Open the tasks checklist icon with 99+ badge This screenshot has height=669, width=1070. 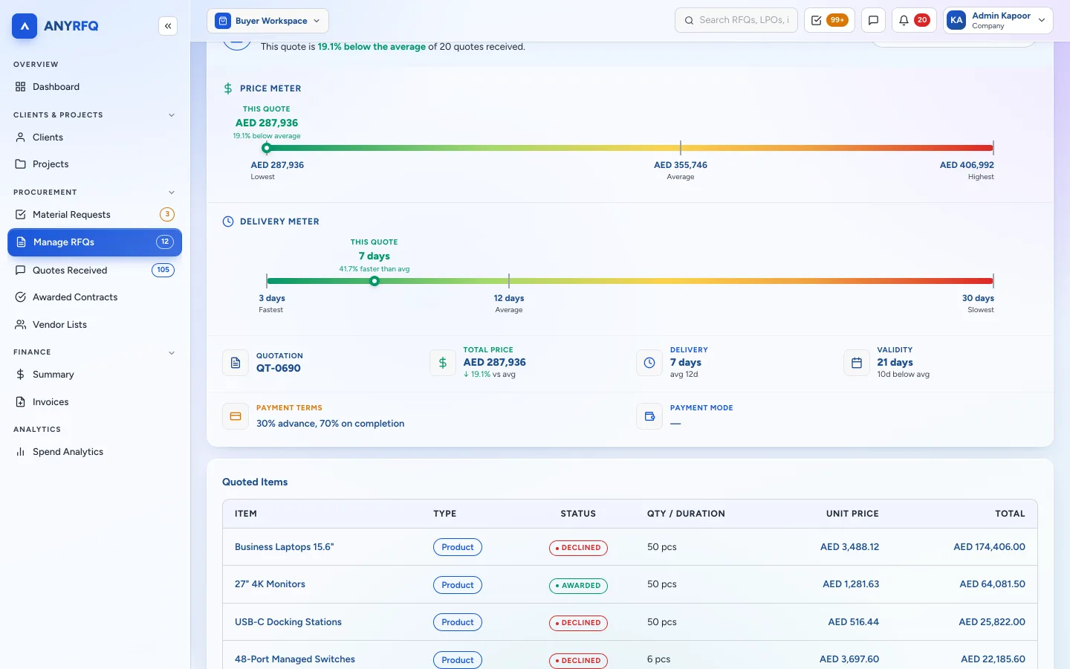point(829,20)
